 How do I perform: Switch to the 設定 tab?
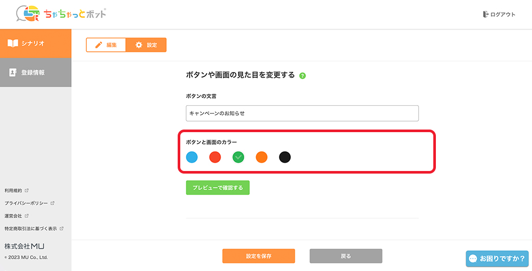tap(146, 45)
